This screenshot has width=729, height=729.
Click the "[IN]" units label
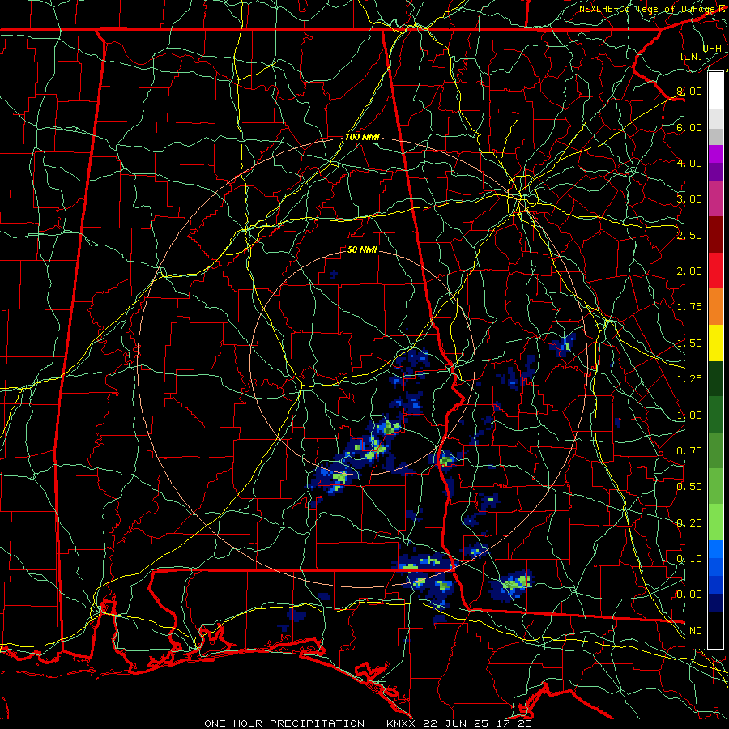pos(692,56)
